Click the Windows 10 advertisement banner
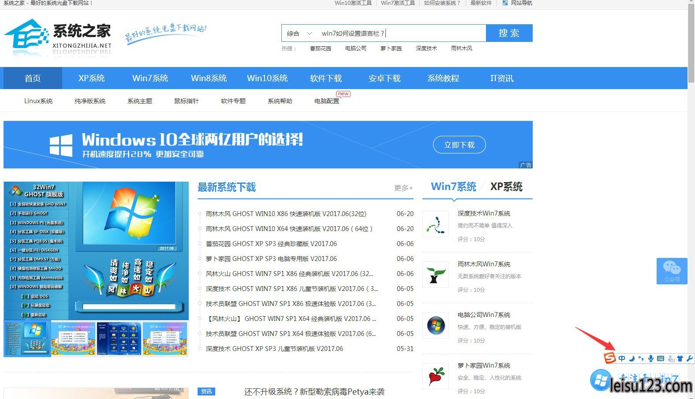 (268, 145)
